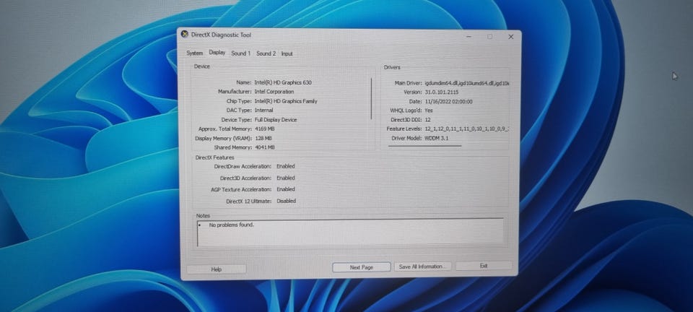Click driver date '11/16/2022 02:00:00'
The width and height of the screenshot is (693, 312).
coord(448,102)
